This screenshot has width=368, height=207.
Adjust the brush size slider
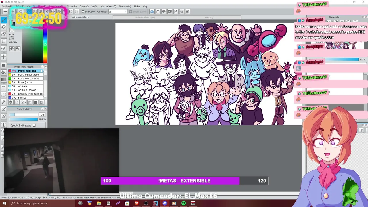23,115
